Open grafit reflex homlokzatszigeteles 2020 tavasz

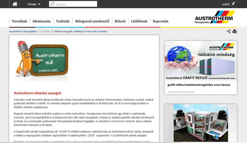[x=199, y=85]
